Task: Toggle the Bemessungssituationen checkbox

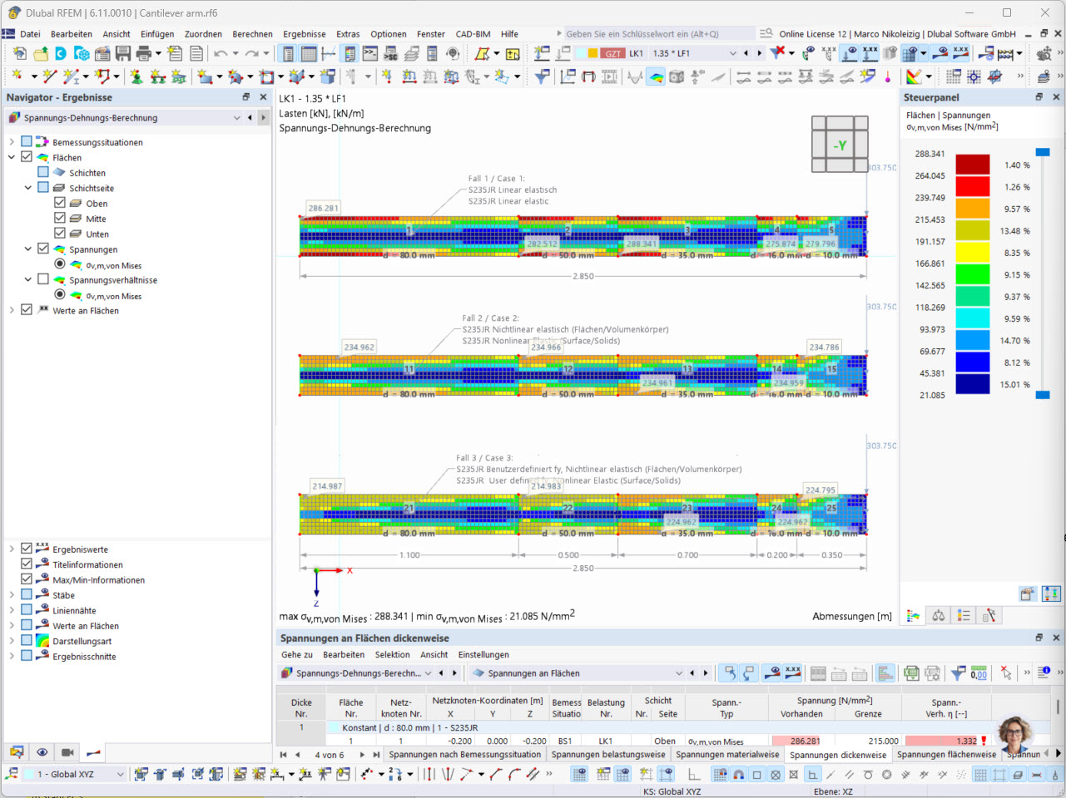Action: click(x=27, y=142)
